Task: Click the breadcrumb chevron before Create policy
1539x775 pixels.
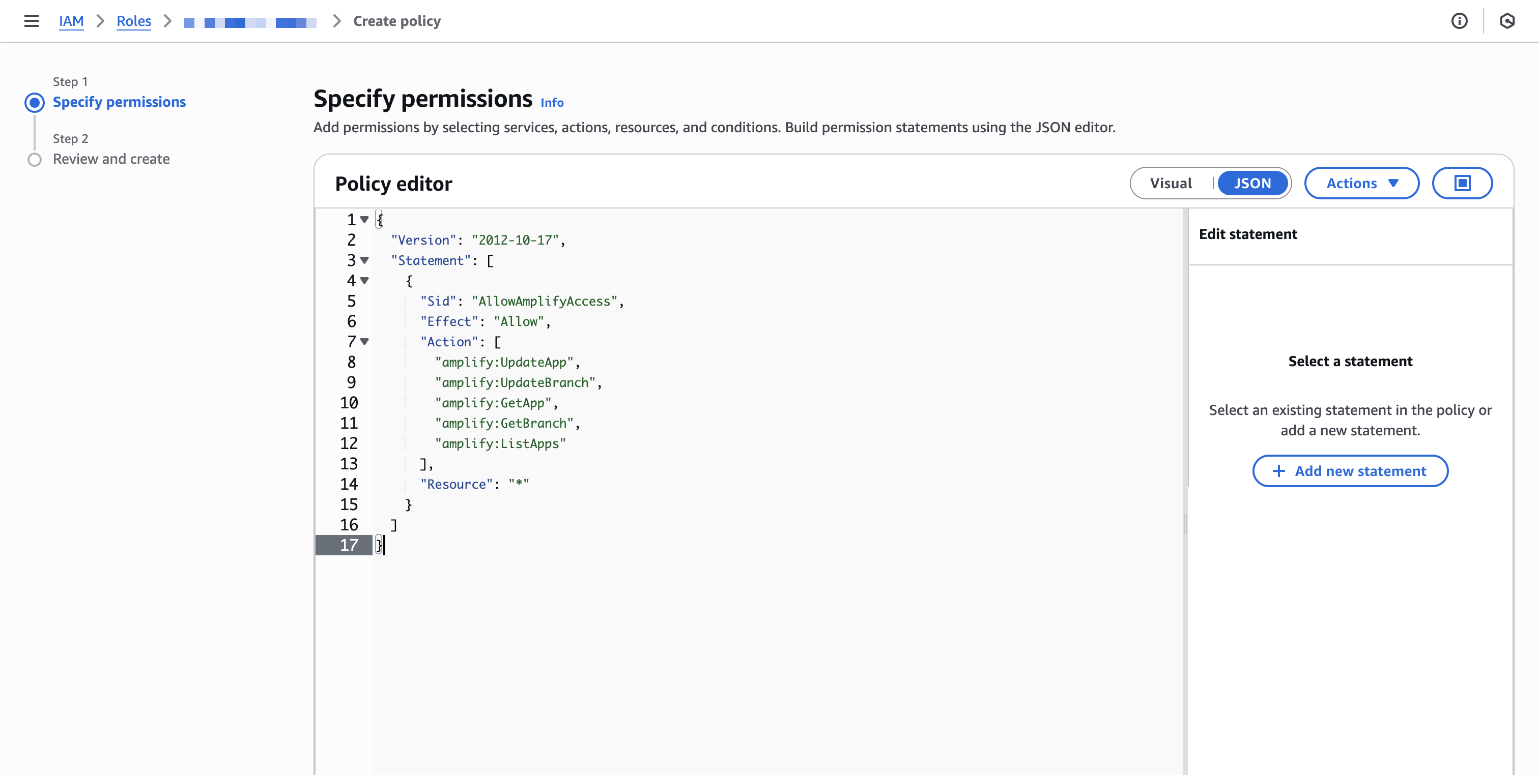Action: (337, 21)
